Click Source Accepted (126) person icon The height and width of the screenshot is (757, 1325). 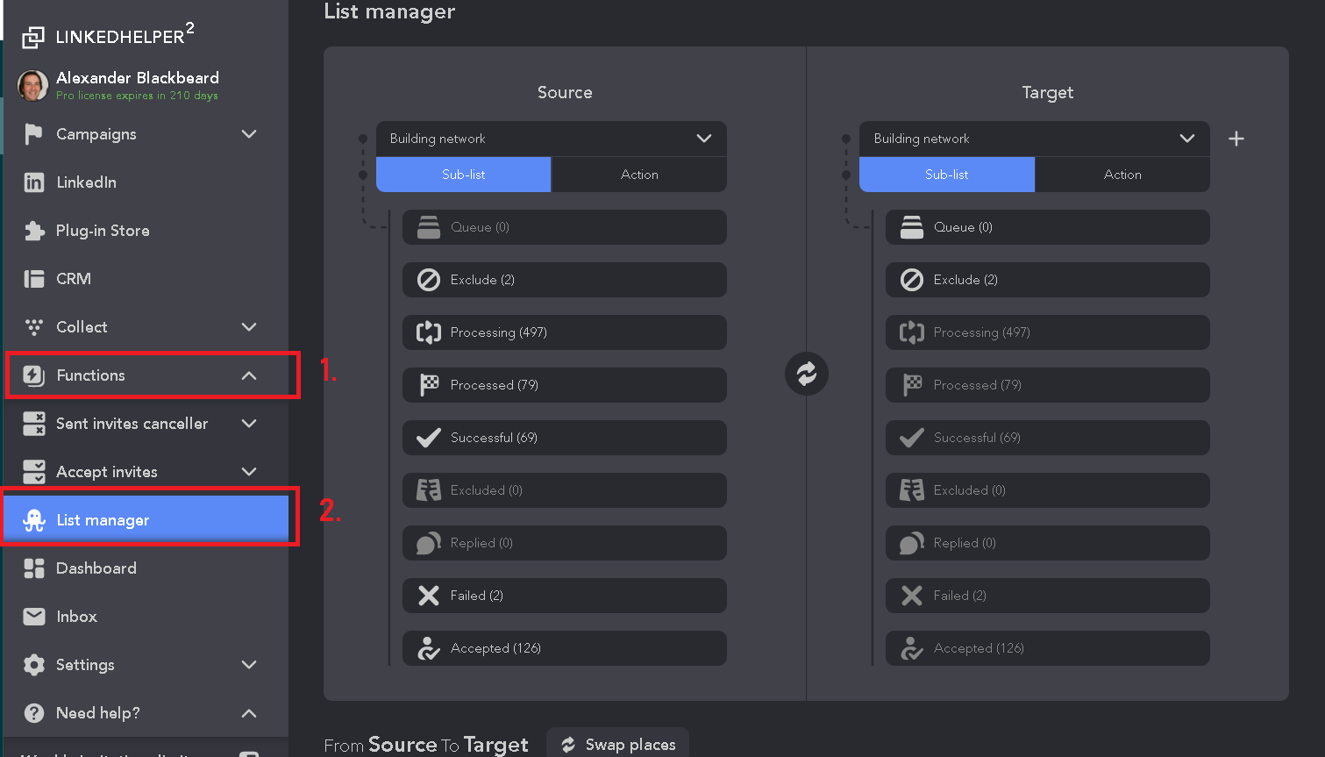429,648
